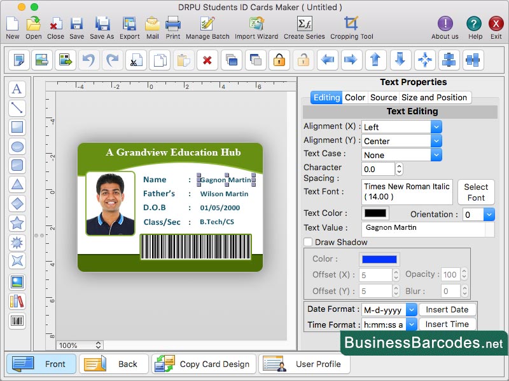Launch the Import Wizard

256,27
